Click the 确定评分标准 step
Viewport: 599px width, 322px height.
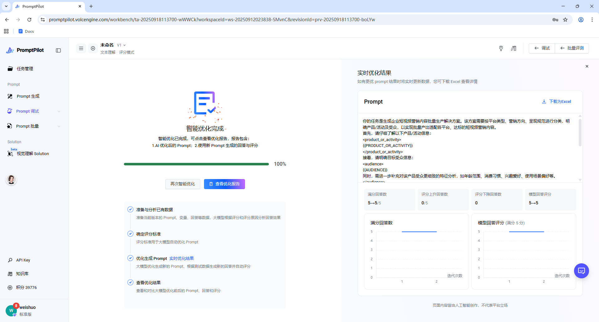click(149, 234)
